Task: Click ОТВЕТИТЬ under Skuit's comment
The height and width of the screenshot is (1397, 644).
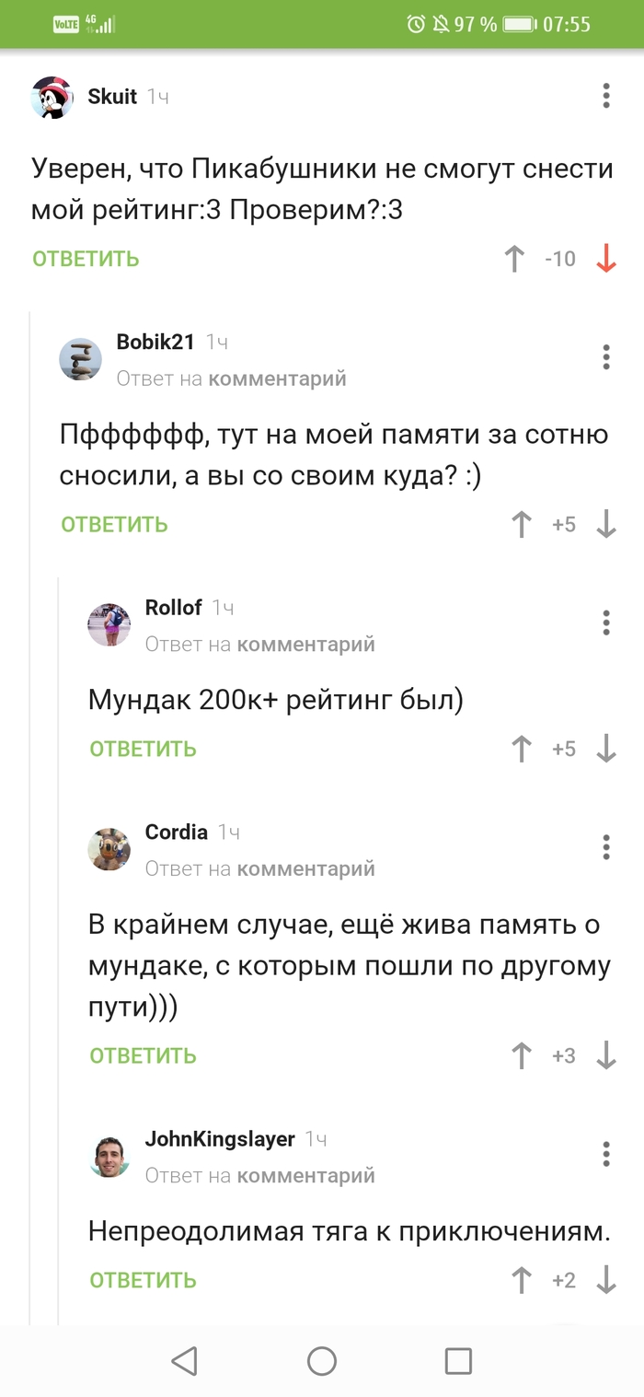Action: tap(85, 259)
